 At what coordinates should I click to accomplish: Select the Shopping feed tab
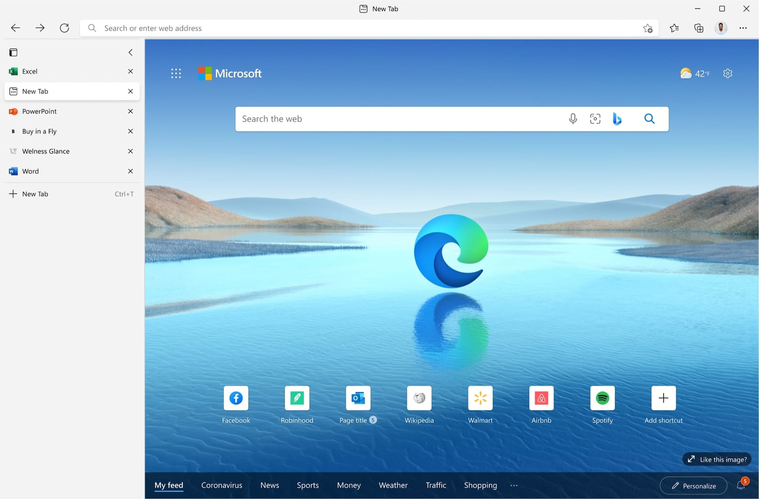point(480,485)
